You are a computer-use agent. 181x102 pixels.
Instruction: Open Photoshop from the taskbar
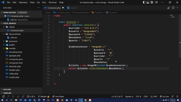pos(53,100)
